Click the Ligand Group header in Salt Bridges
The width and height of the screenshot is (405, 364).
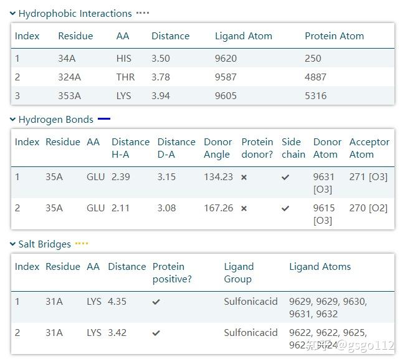pos(239,273)
